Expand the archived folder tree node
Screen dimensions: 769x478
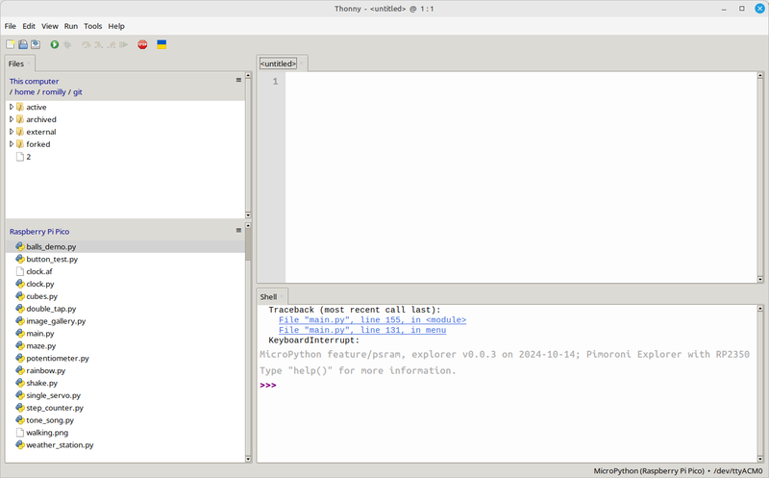(12, 119)
